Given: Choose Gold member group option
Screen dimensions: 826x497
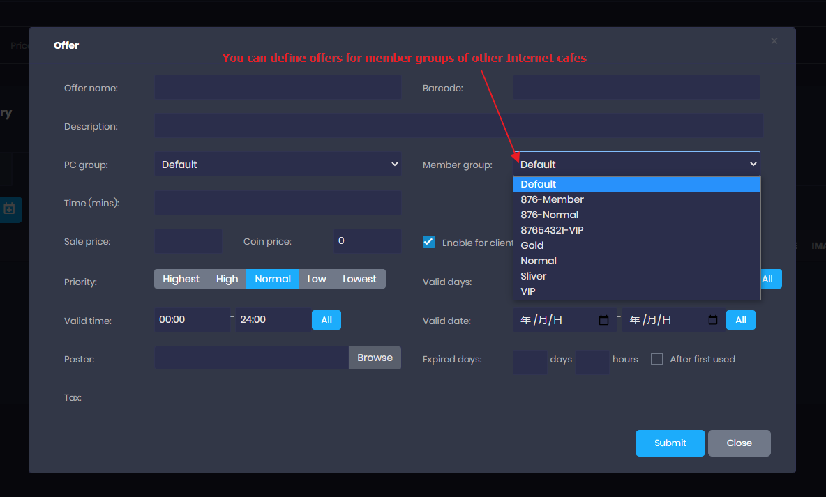Looking at the screenshot, I should (x=532, y=245).
